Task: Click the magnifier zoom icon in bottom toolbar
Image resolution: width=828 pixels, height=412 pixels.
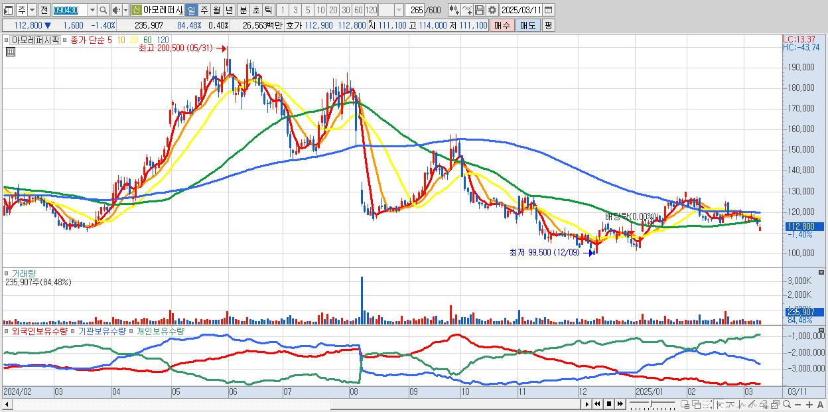Action: tap(787, 405)
